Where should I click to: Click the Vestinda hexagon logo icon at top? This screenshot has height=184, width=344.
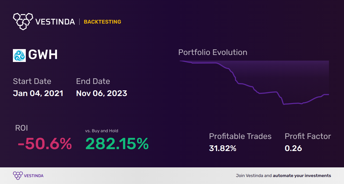[x=23, y=21]
